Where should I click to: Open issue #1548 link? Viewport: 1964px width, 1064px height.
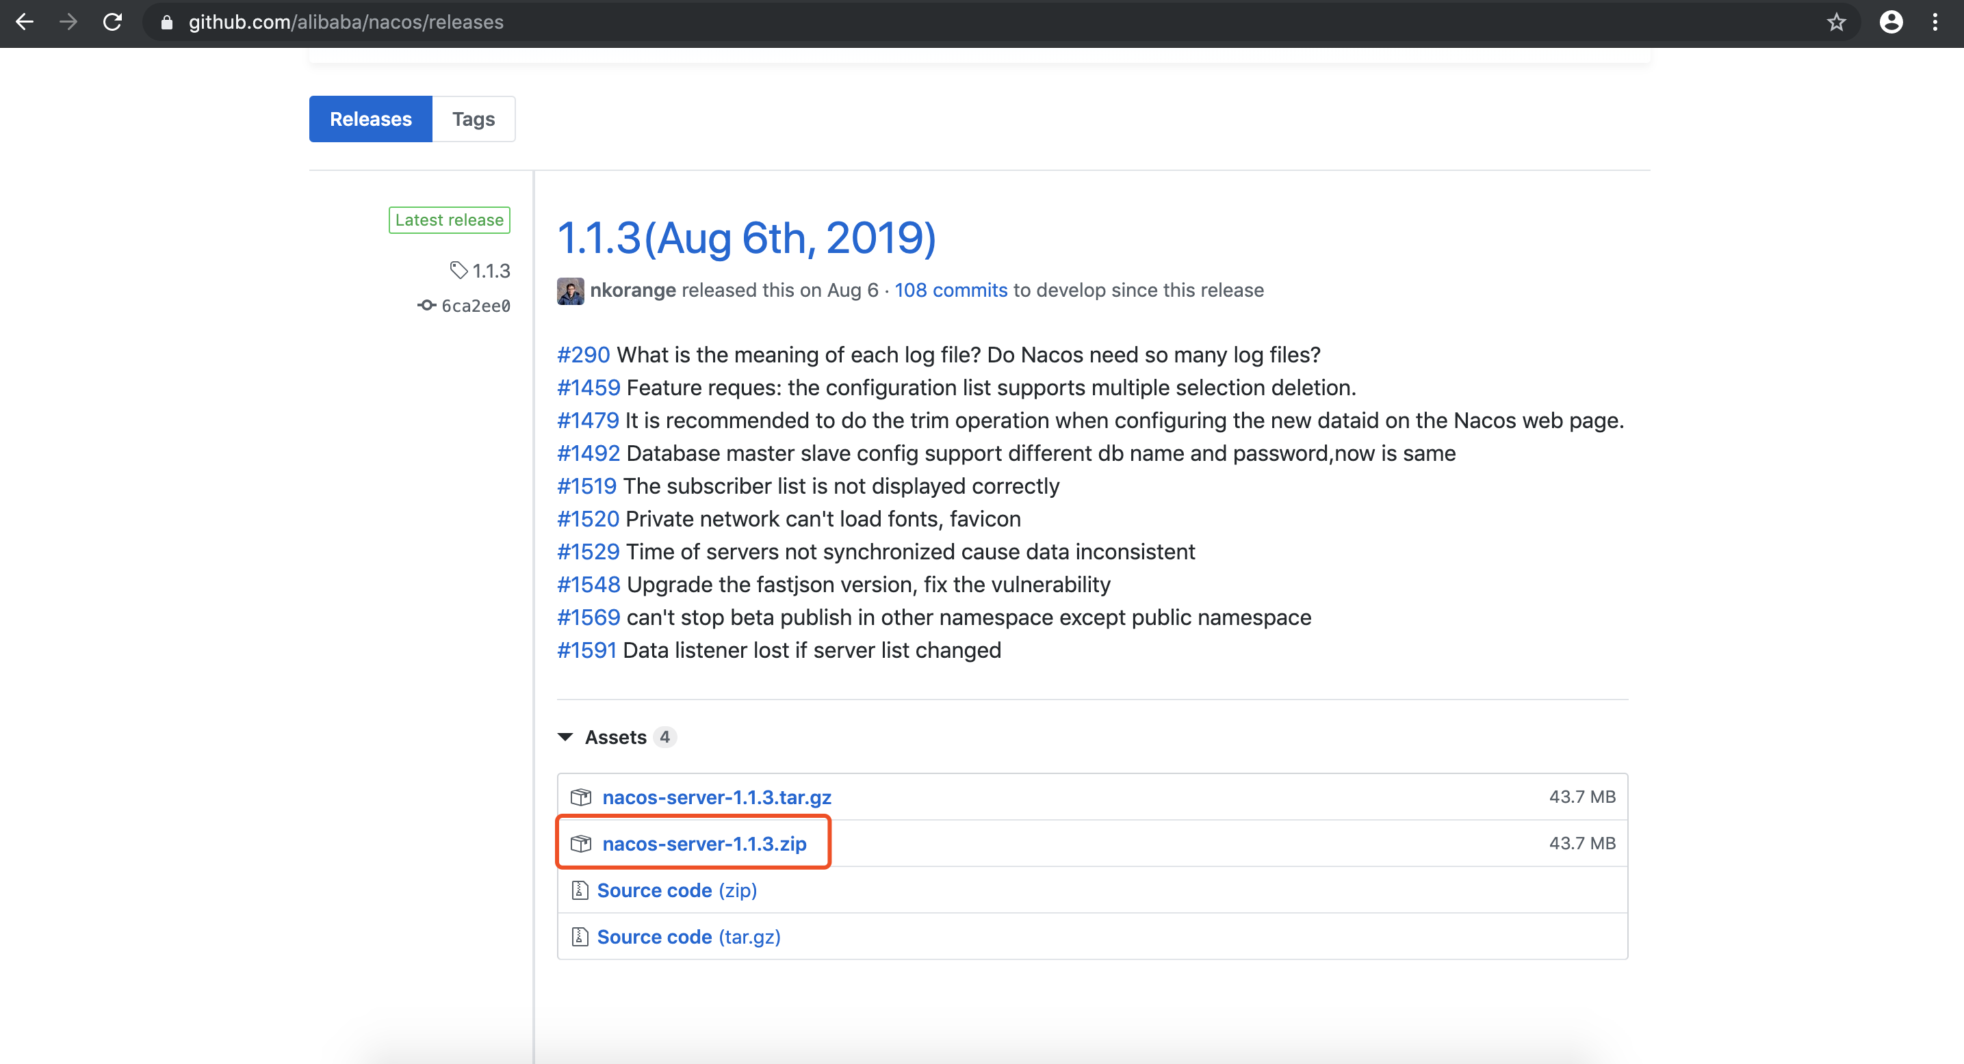(x=588, y=585)
